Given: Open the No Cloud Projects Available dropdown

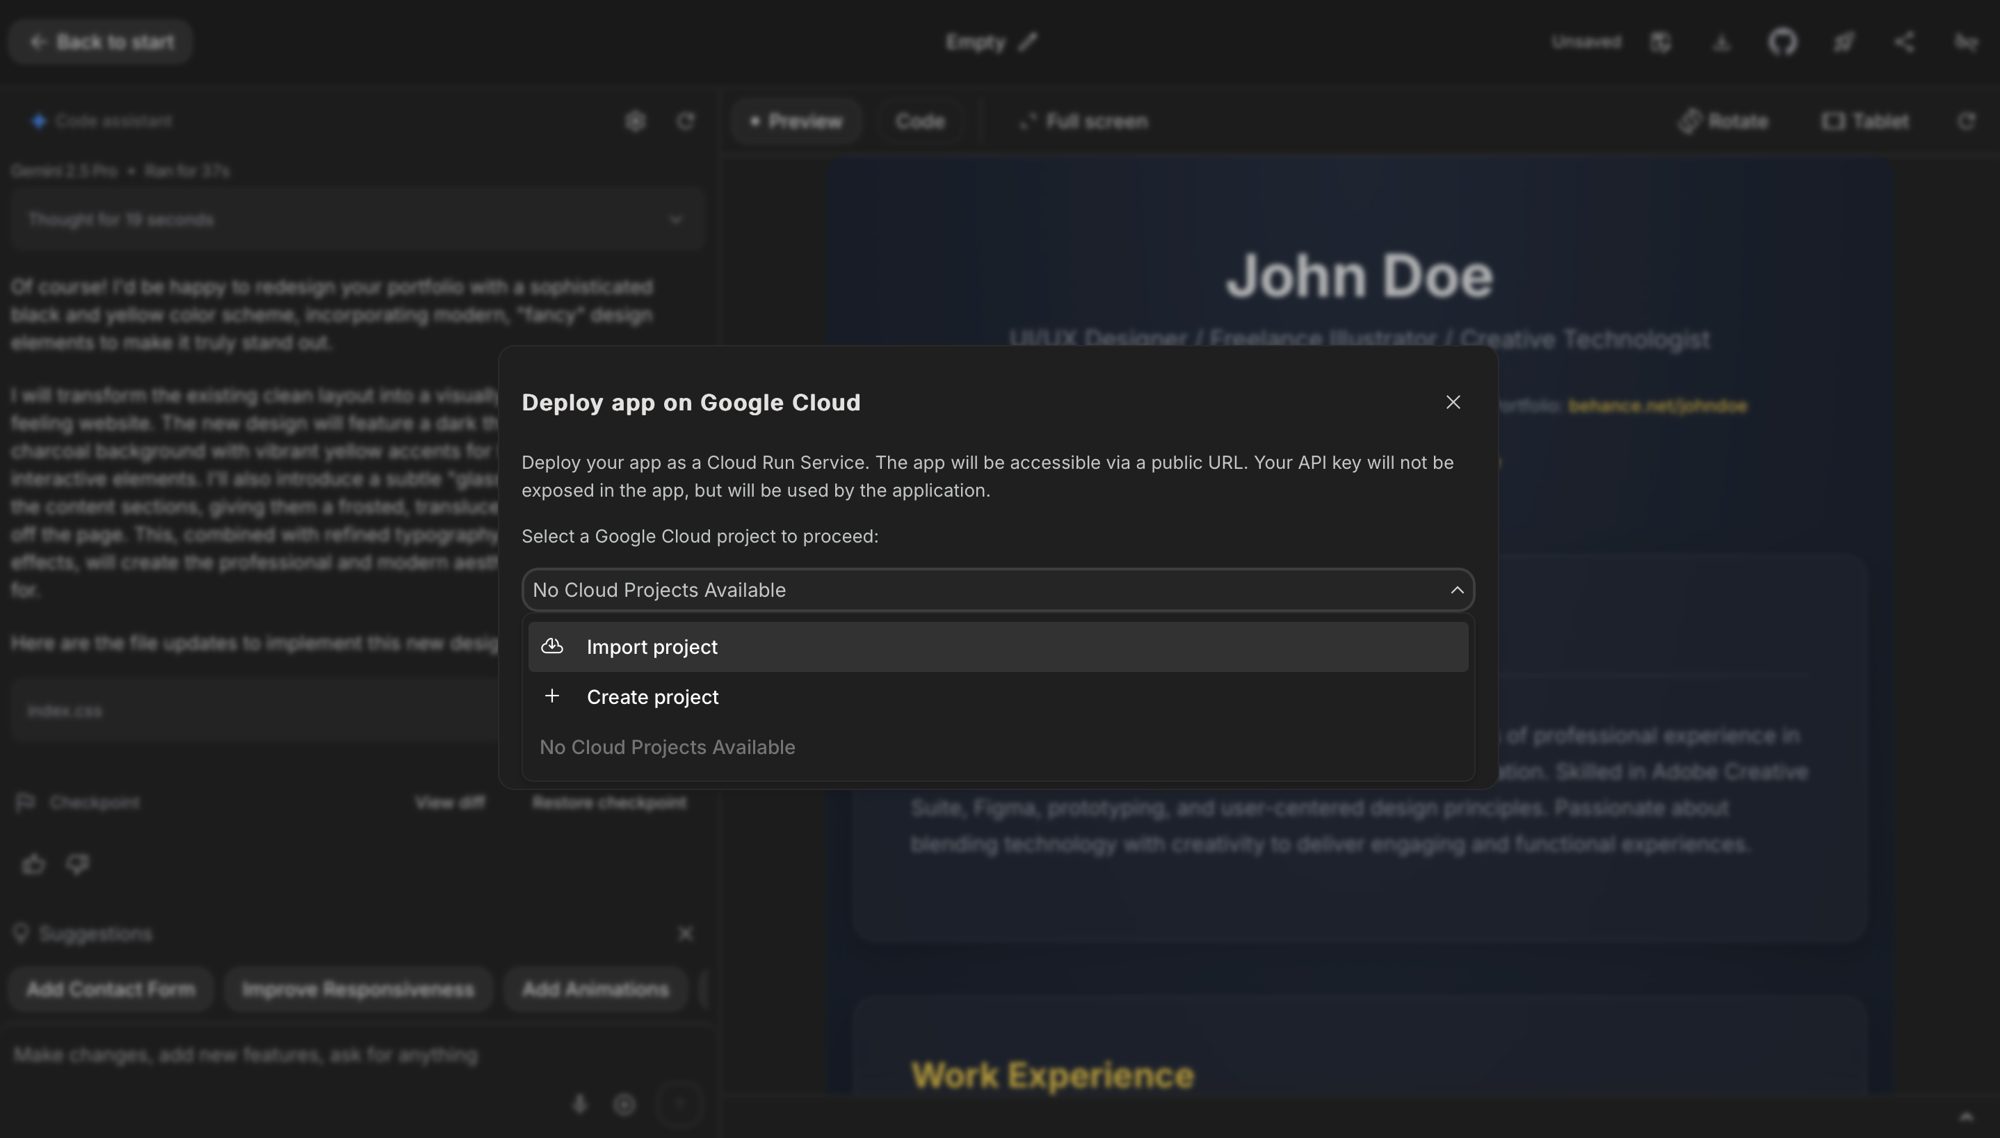Looking at the screenshot, I should click(x=997, y=590).
